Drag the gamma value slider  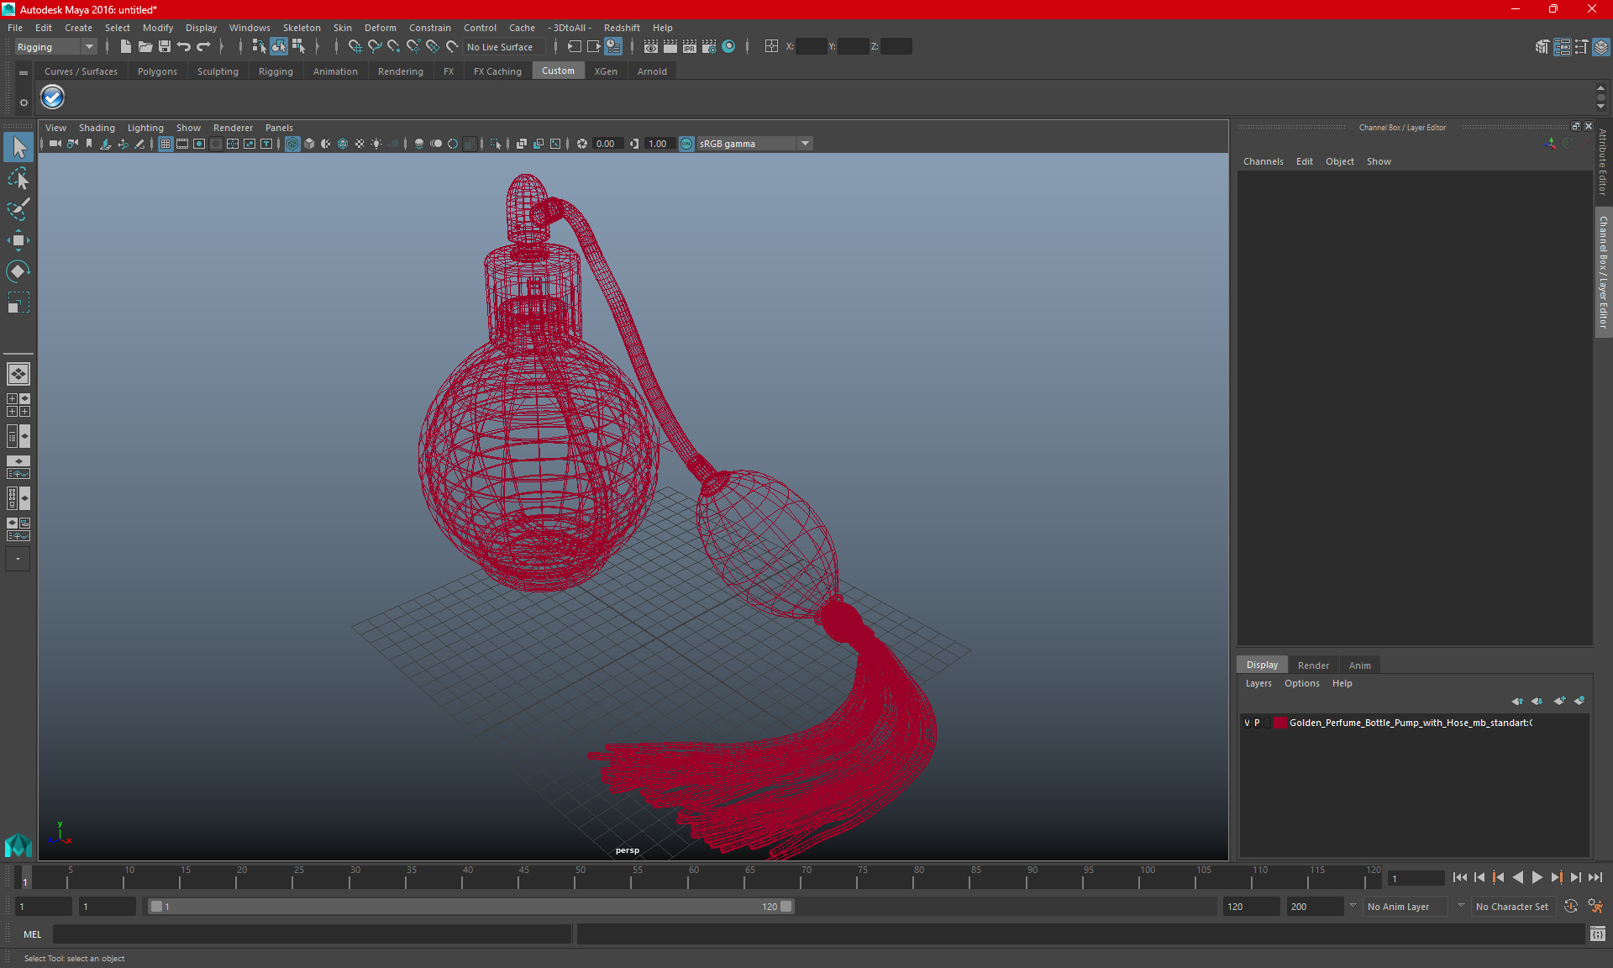tap(658, 143)
